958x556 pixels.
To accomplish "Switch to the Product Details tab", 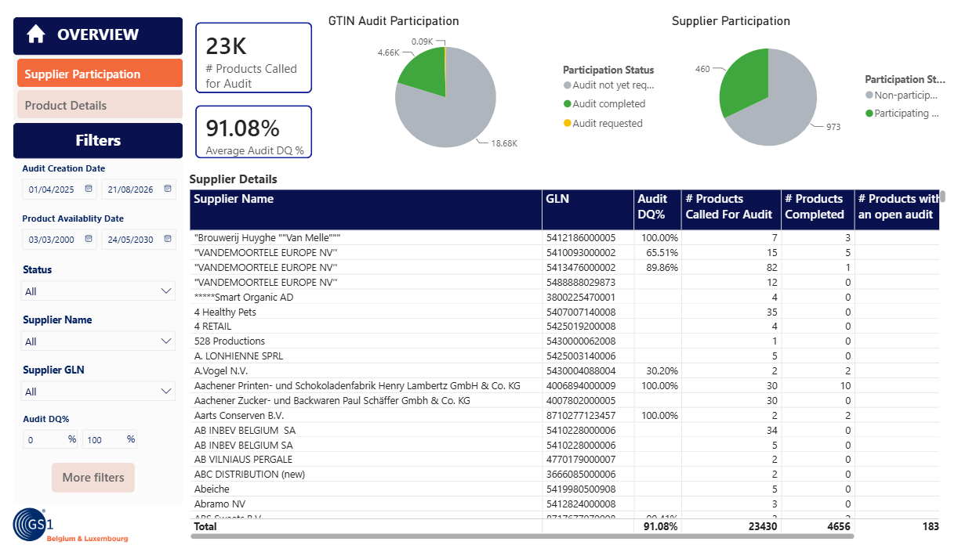I will [100, 105].
